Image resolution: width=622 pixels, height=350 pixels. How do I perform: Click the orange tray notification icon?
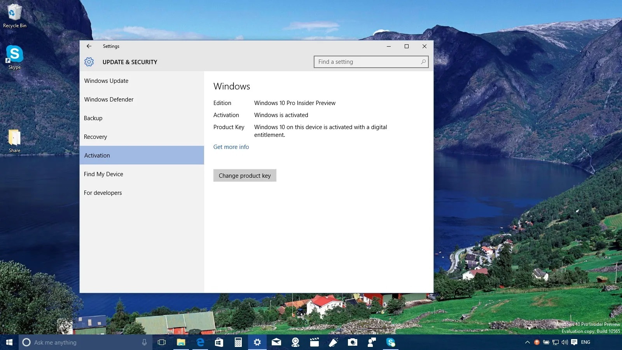tap(537, 342)
